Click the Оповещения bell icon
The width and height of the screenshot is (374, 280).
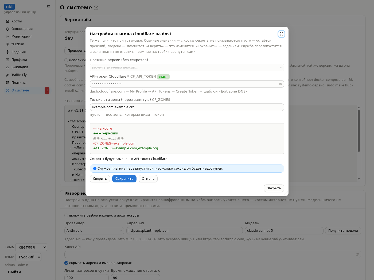7,29
